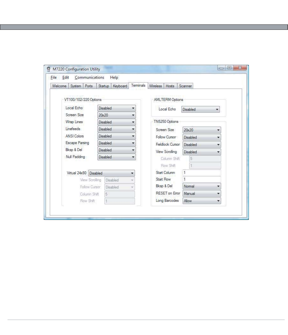Click the M7220 app icon in title bar
Screen dimensions: 288x335
[48, 69]
